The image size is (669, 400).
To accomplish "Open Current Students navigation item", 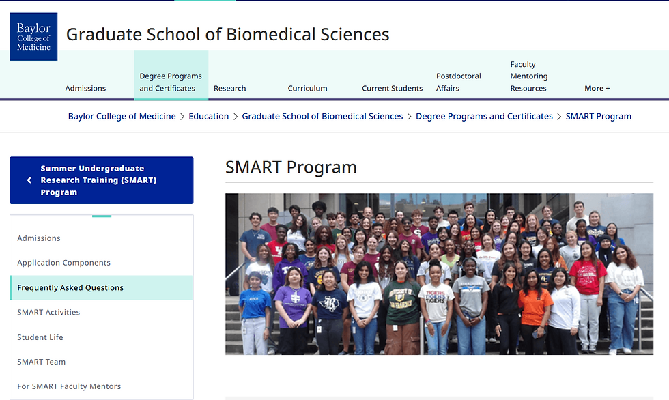I will coord(392,88).
